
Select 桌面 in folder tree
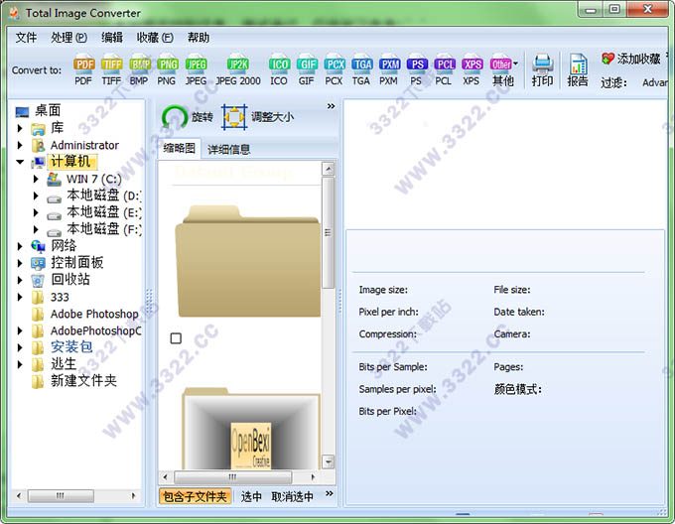point(38,110)
